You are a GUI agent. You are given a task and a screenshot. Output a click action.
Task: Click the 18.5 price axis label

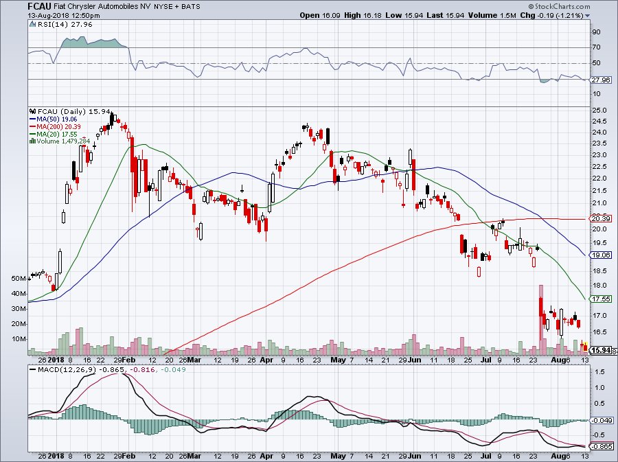[599, 271]
